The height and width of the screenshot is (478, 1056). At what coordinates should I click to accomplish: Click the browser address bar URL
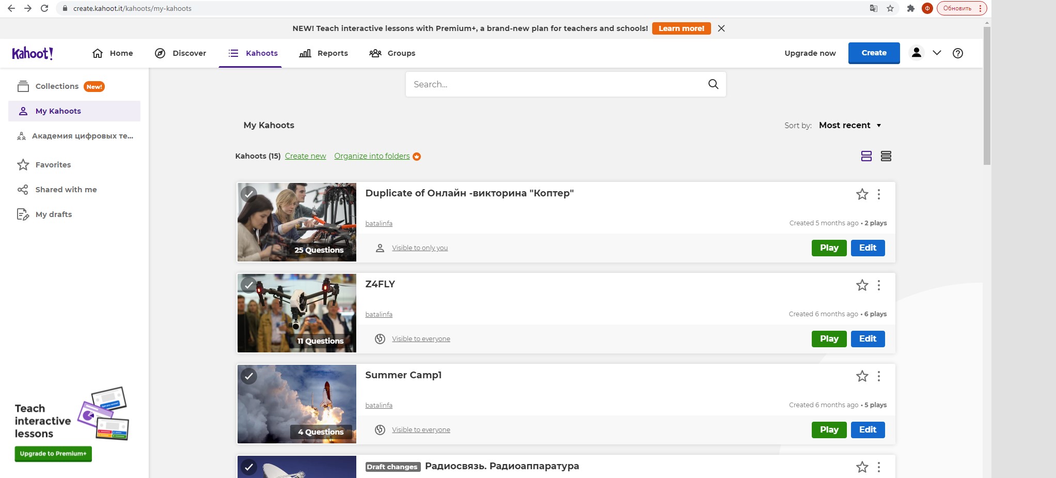tap(132, 8)
